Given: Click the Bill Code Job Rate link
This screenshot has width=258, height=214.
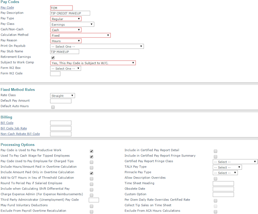Looking at the screenshot, I should [x=14, y=129].
